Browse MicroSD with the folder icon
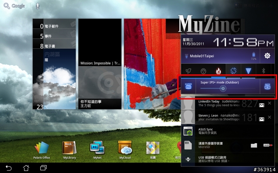This screenshot has height=173, width=278. tap(254, 145)
